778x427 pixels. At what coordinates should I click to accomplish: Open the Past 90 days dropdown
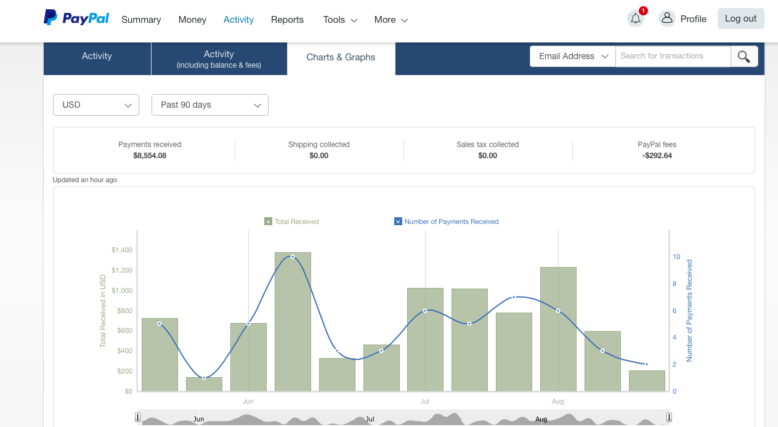coord(210,105)
